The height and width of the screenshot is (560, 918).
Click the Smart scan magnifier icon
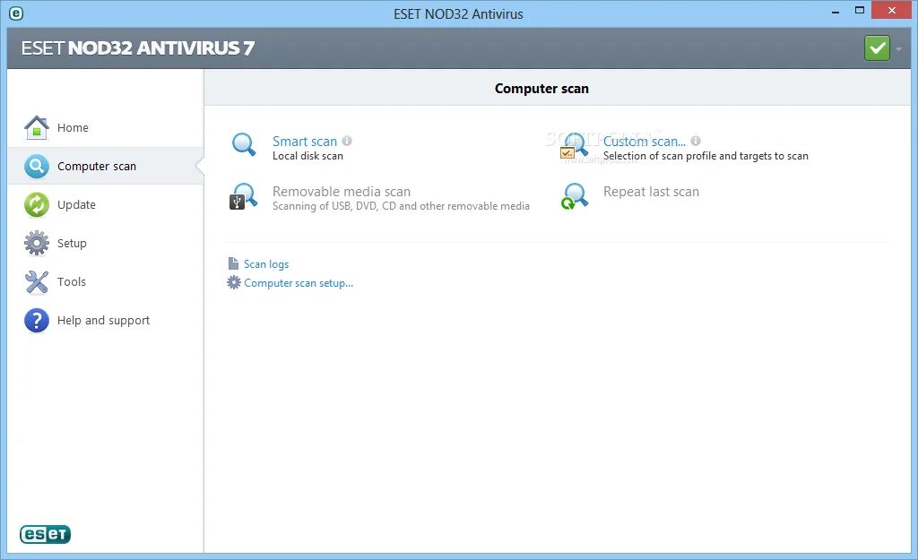[x=244, y=144]
